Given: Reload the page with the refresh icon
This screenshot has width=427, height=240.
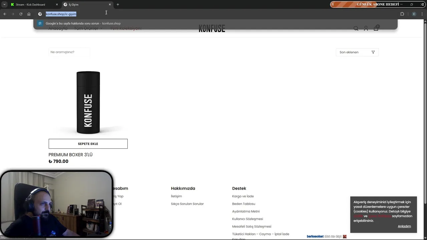Looking at the screenshot, I should [21, 14].
